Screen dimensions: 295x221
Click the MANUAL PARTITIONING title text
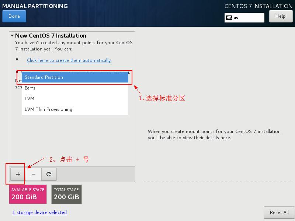(35, 6)
